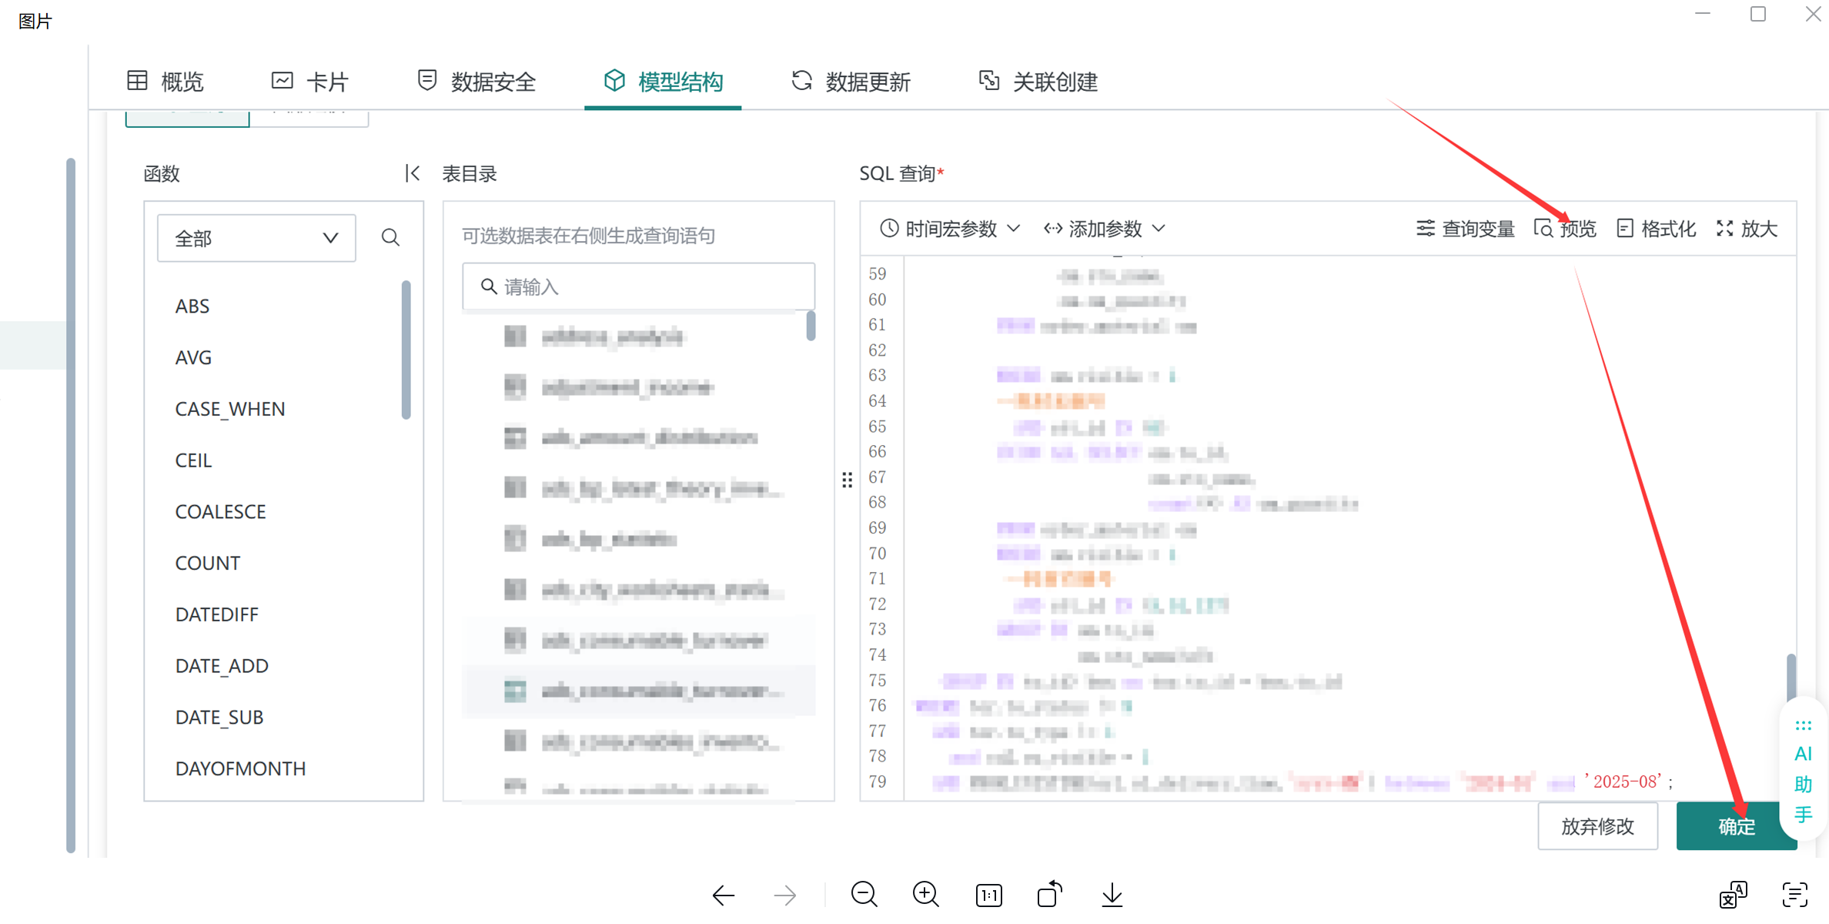
Task: Click the zoom in magnifier icon
Action: pos(925,895)
